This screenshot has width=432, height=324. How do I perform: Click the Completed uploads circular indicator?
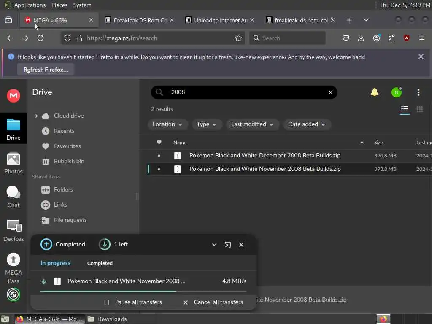46,244
